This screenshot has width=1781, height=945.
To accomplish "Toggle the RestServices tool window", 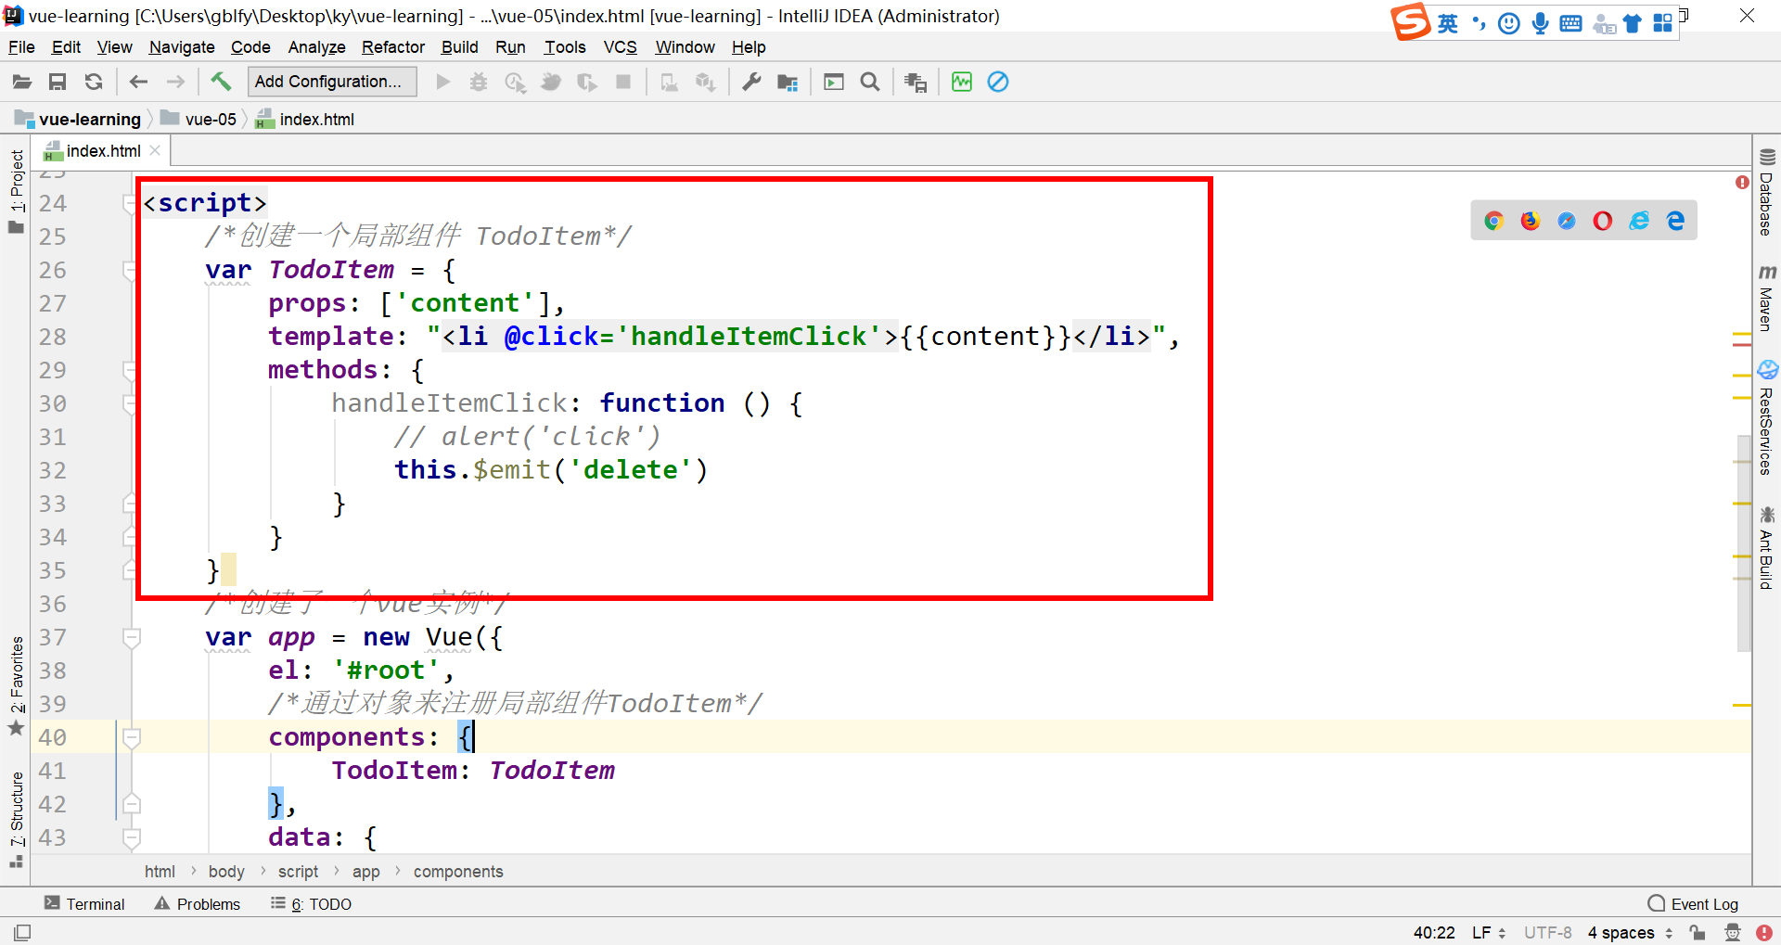I will coord(1767,419).
